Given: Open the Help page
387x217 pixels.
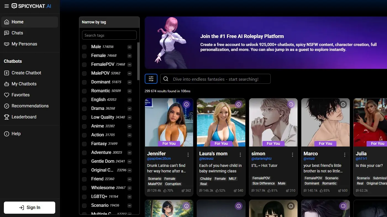Looking at the screenshot, I should click(30, 134).
